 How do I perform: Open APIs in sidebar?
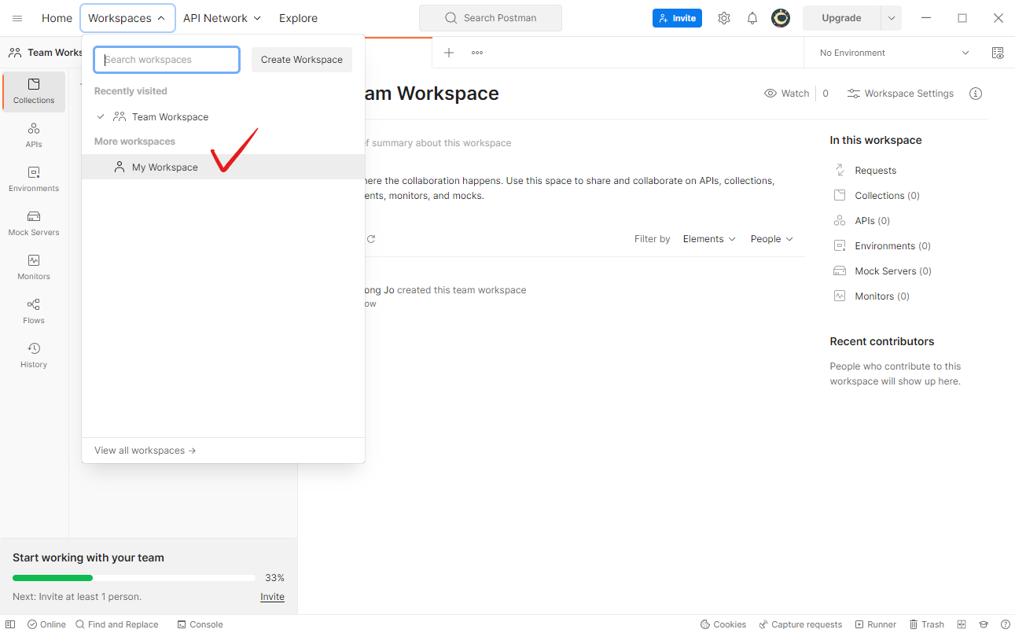[34, 135]
